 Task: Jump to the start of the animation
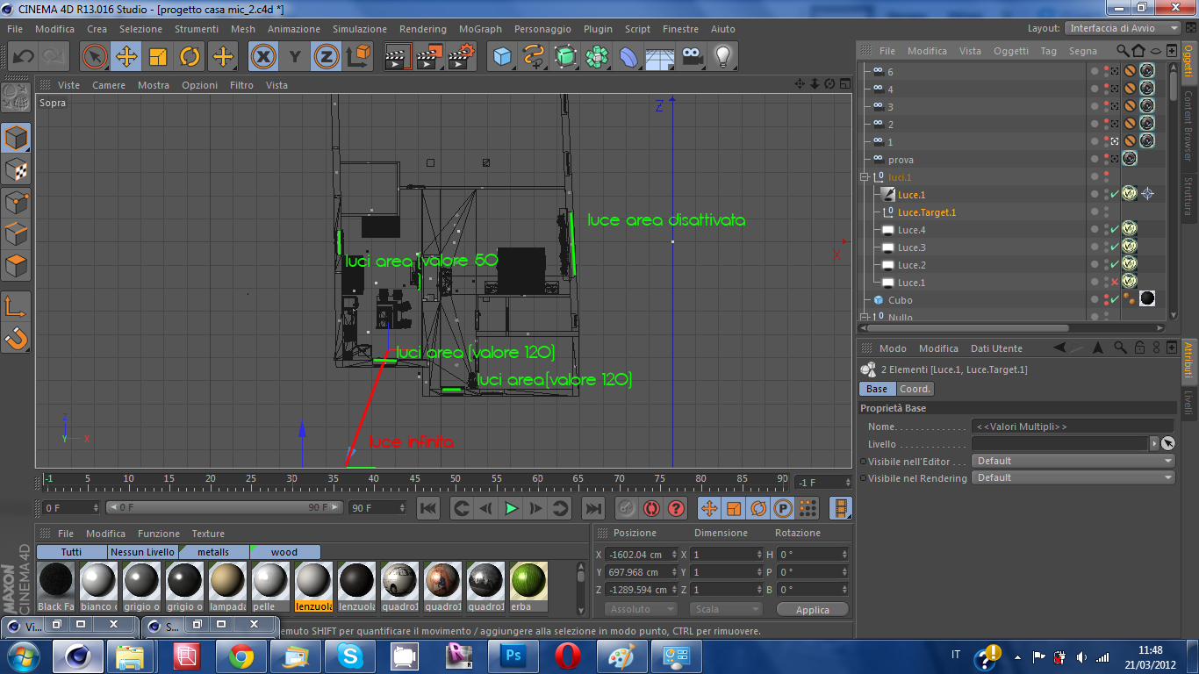[427, 508]
